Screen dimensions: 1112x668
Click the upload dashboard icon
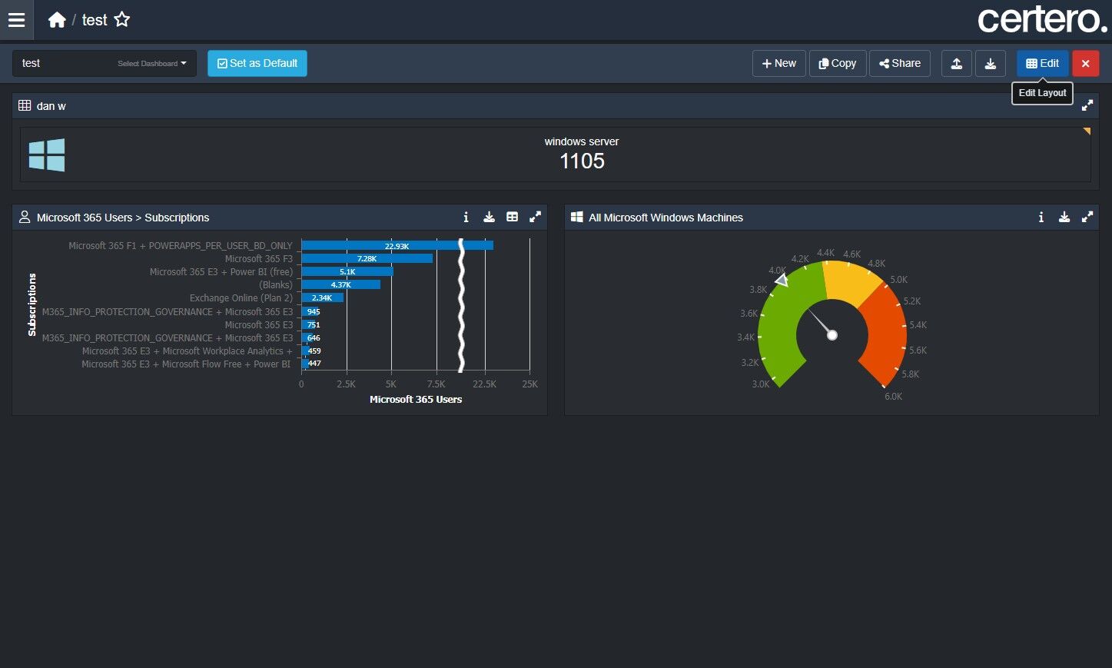point(957,63)
